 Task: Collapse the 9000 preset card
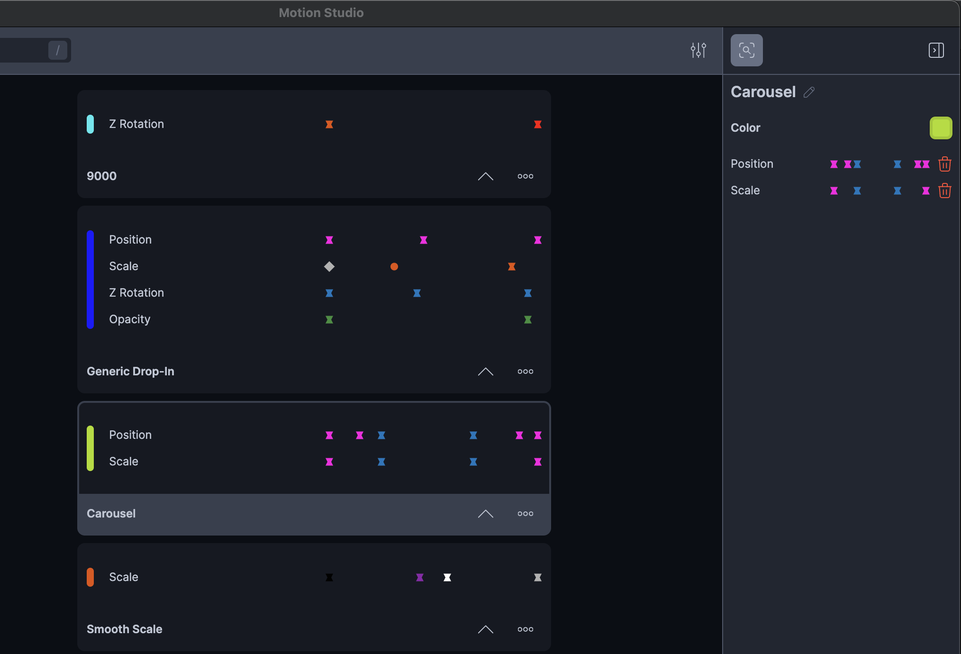click(x=485, y=176)
